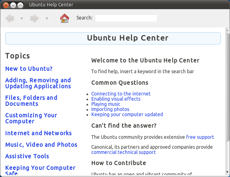This screenshot has height=177, width=230.
Task: Click the scrollbar down arrow
Action: (227, 172)
